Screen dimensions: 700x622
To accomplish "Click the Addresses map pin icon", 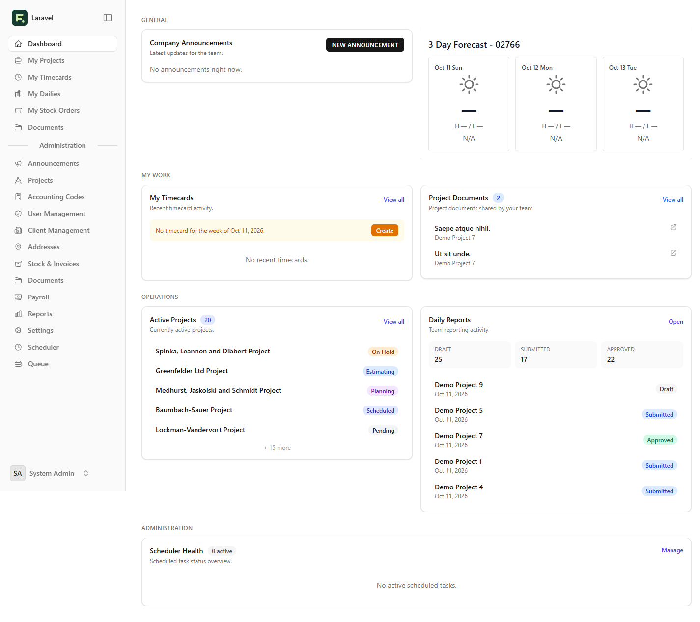I will point(18,247).
